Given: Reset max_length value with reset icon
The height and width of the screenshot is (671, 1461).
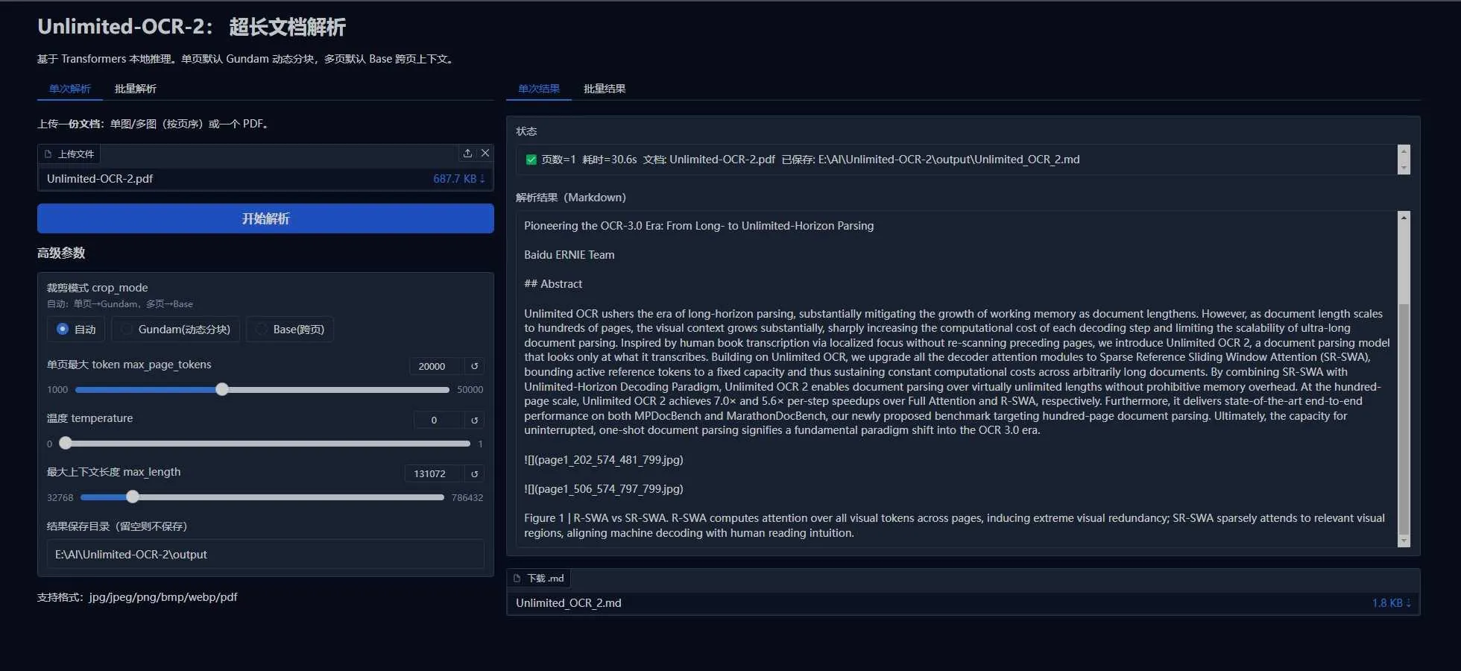Looking at the screenshot, I should [x=474, y=473].
